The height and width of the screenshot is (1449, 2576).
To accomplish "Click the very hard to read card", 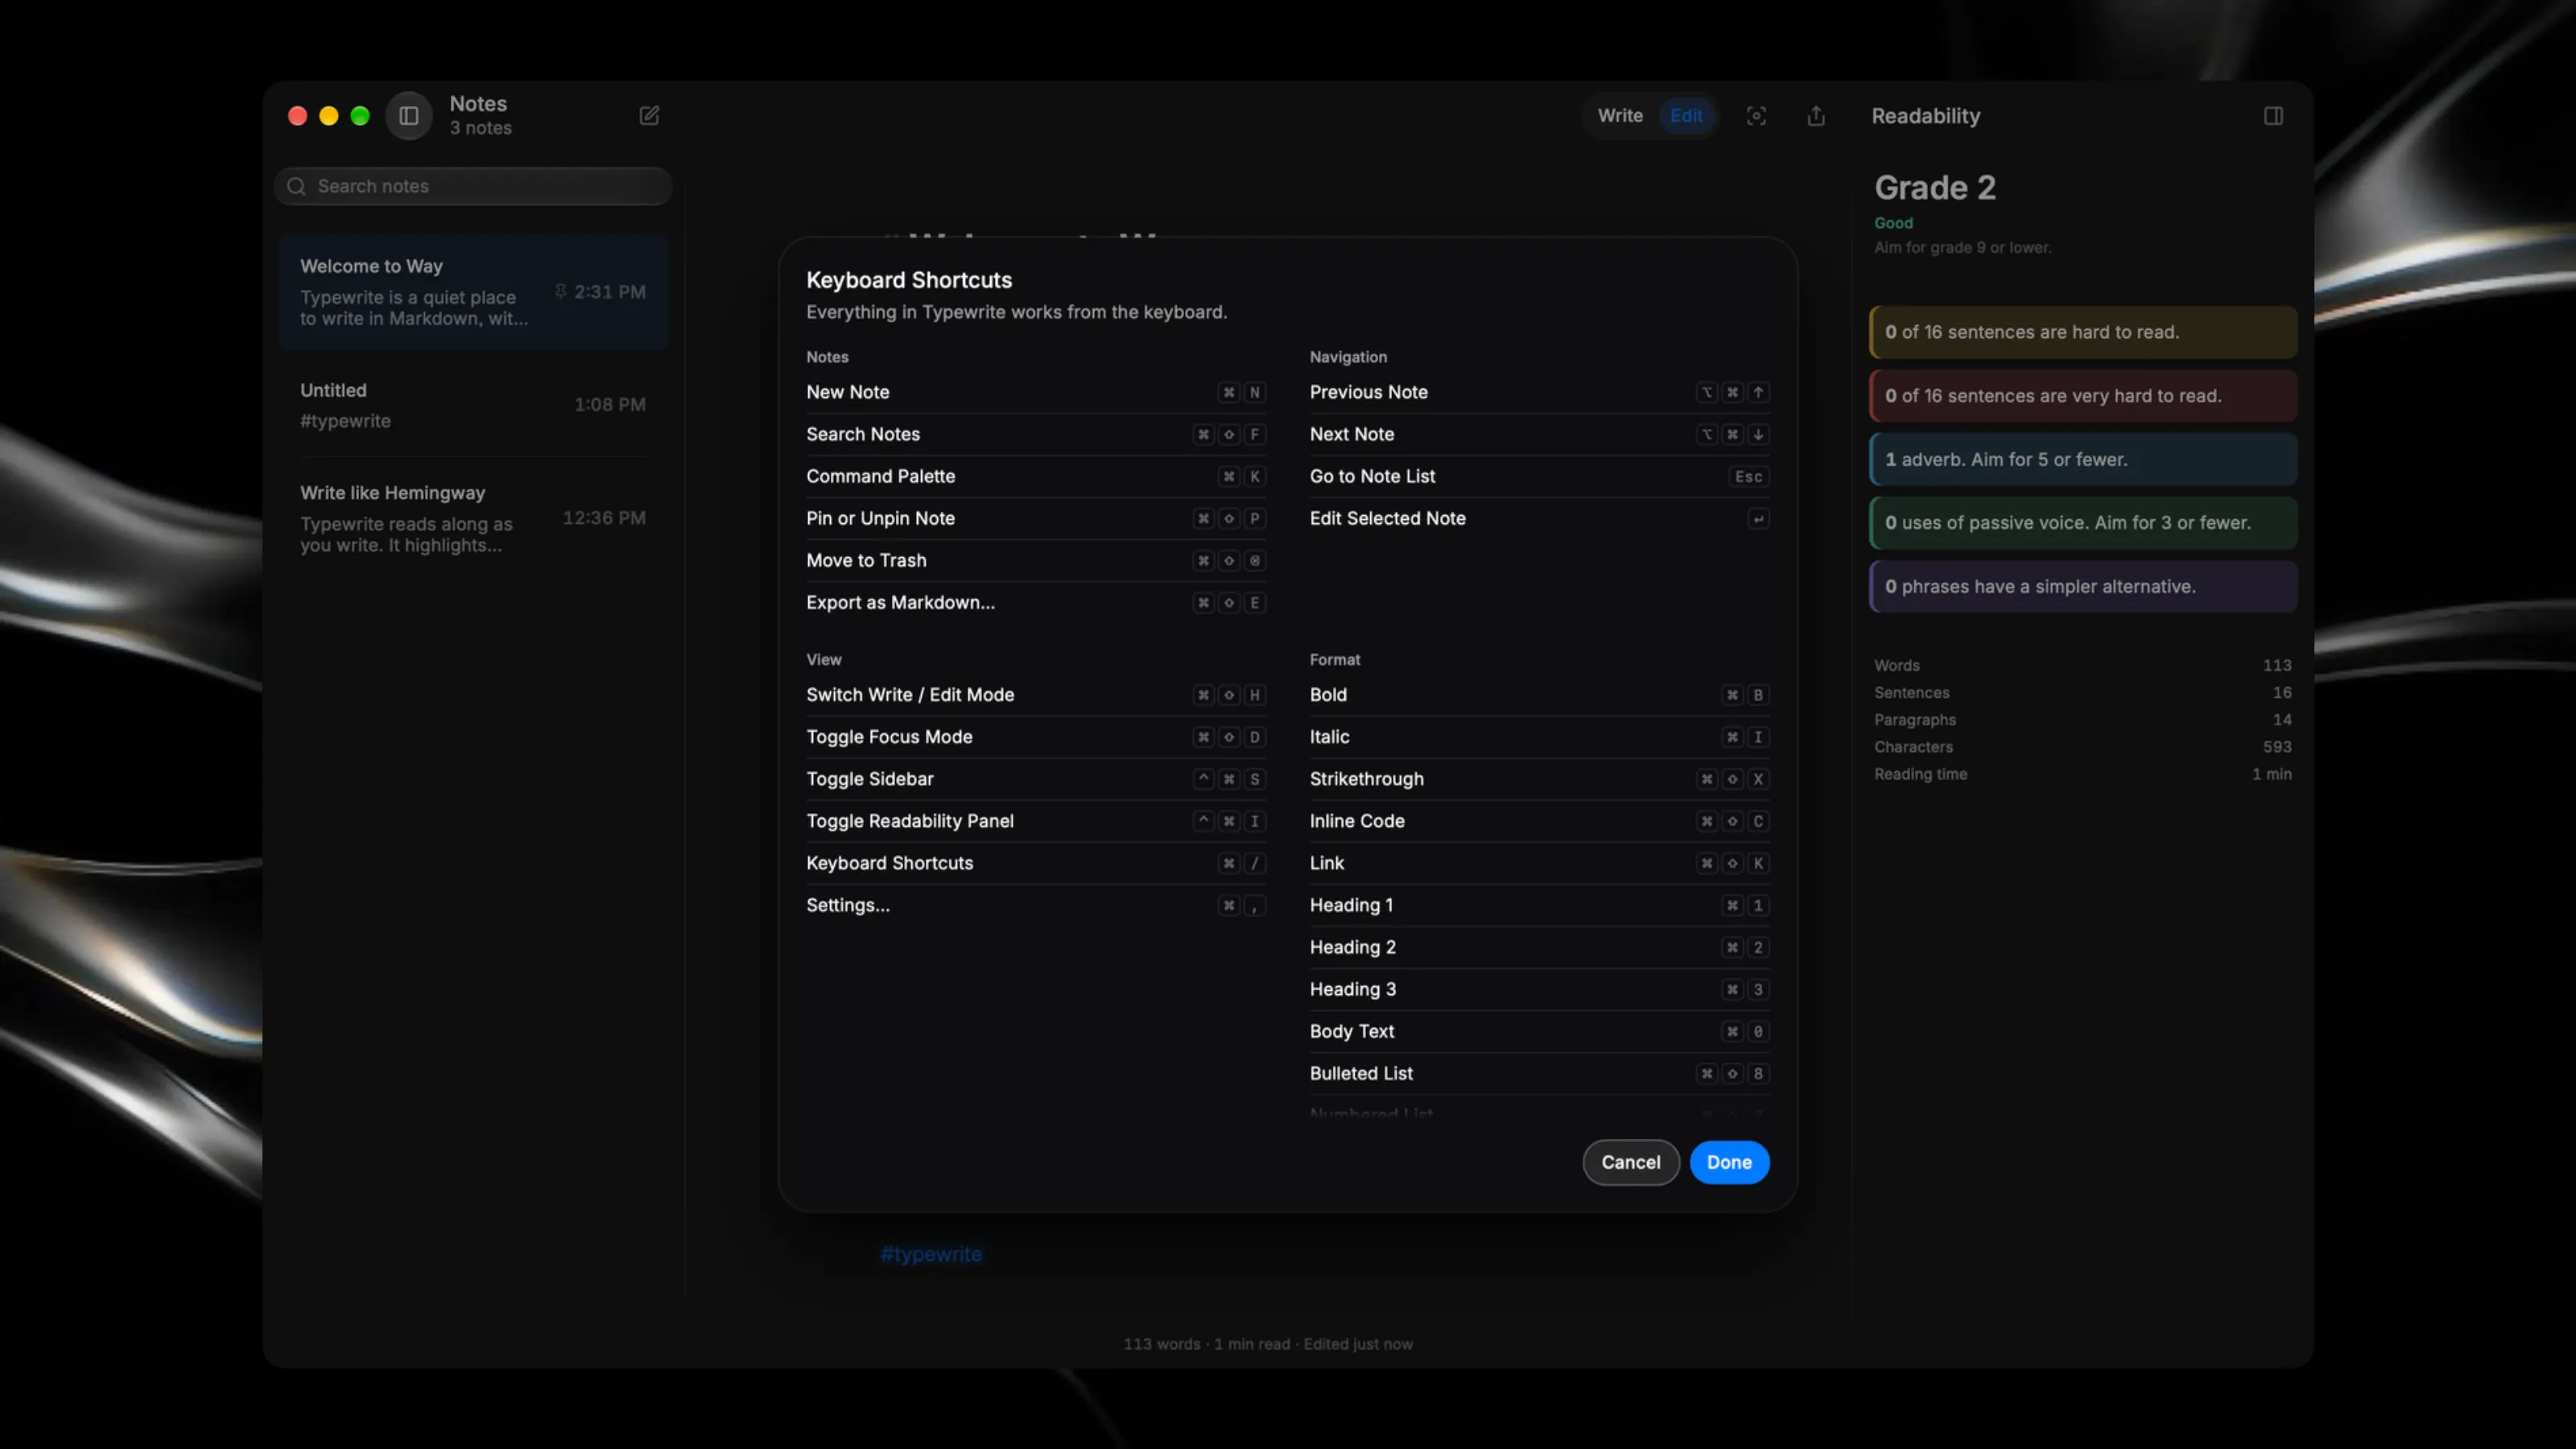I will [x=2083, y=396].
